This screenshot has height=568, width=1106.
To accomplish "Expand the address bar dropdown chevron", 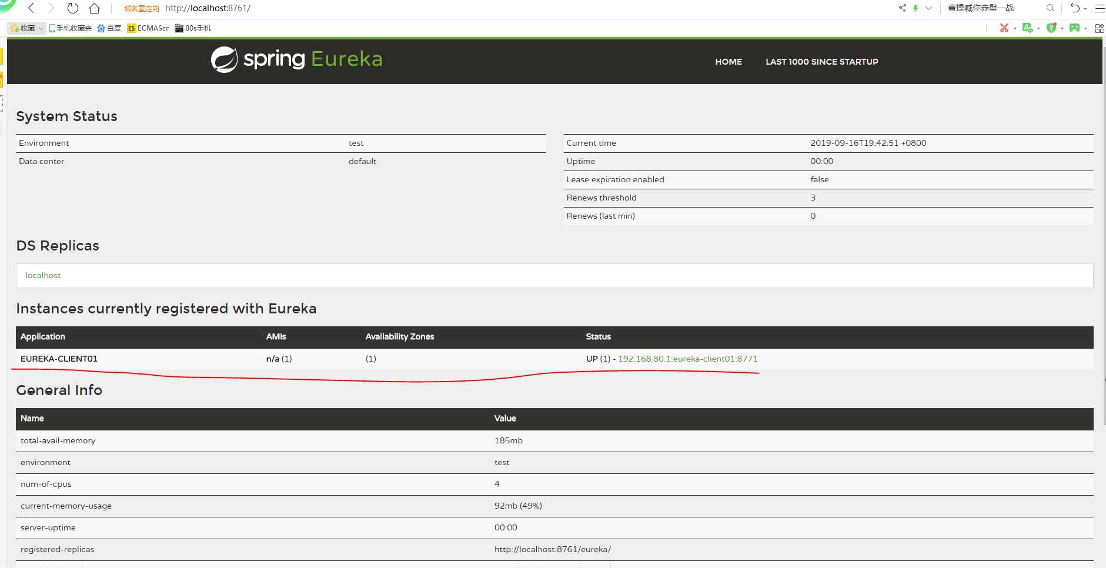I will [x=928, y=8].
